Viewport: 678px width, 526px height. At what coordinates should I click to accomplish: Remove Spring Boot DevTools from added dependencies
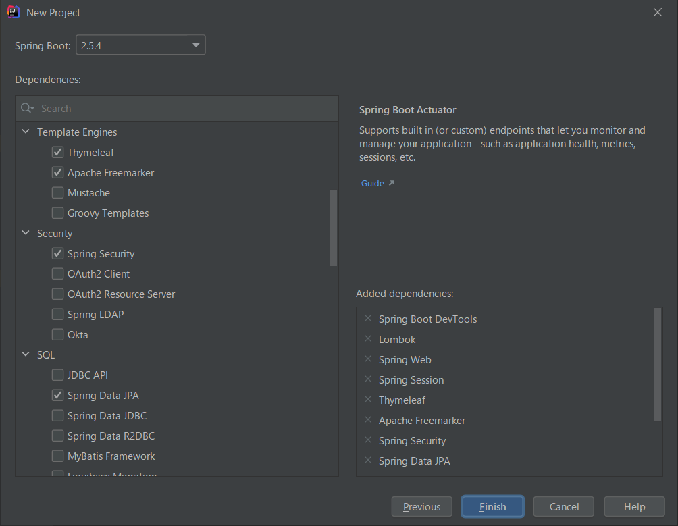coord(368,319)
